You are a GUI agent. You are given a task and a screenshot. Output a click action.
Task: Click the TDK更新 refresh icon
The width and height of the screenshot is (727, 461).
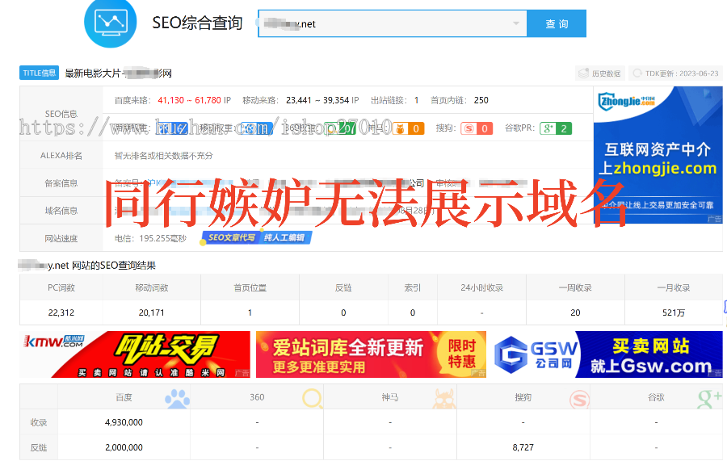(637, 73)
